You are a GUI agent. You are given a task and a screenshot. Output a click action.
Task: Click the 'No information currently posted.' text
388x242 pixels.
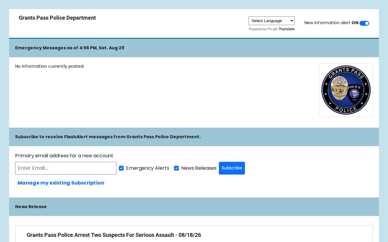(x=50, y=66)
